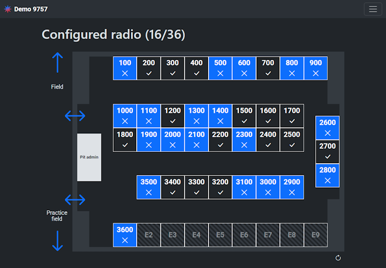This screenshot has width=386, height=268.
Task: Select pit tile 1300
Action: (x=196, y=116)
